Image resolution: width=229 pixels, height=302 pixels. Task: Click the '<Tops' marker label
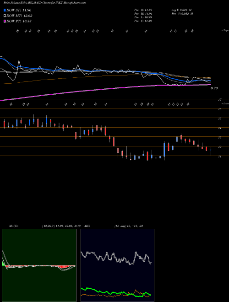(x=225, y=31)
